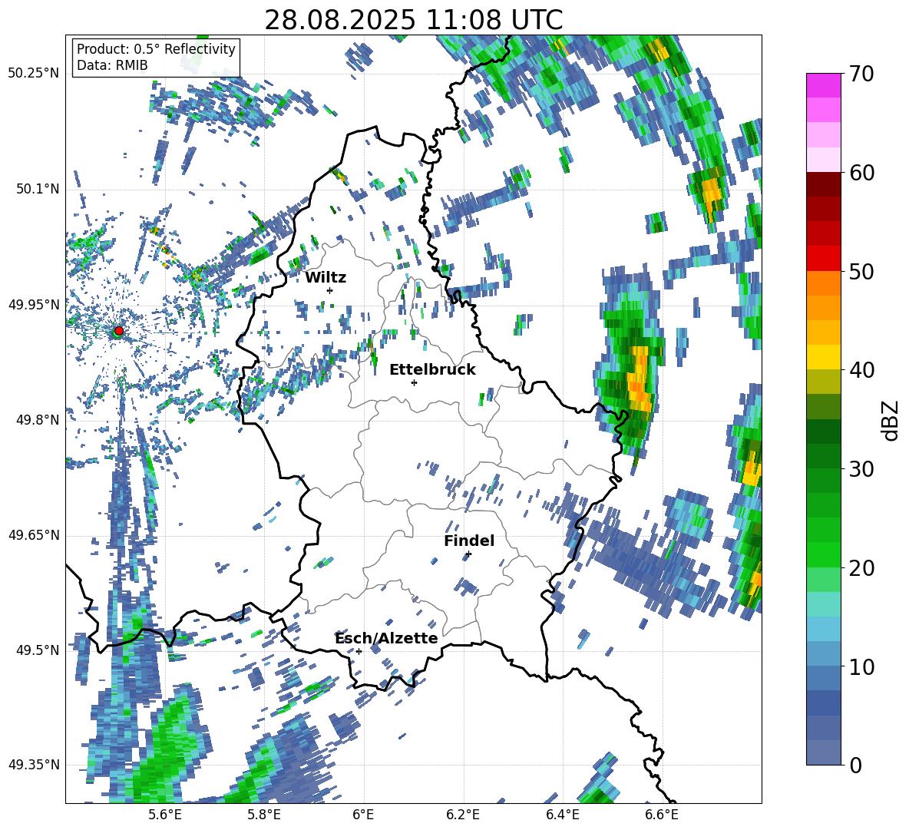Click the Wiltz station cross marker

click(330, 290)
